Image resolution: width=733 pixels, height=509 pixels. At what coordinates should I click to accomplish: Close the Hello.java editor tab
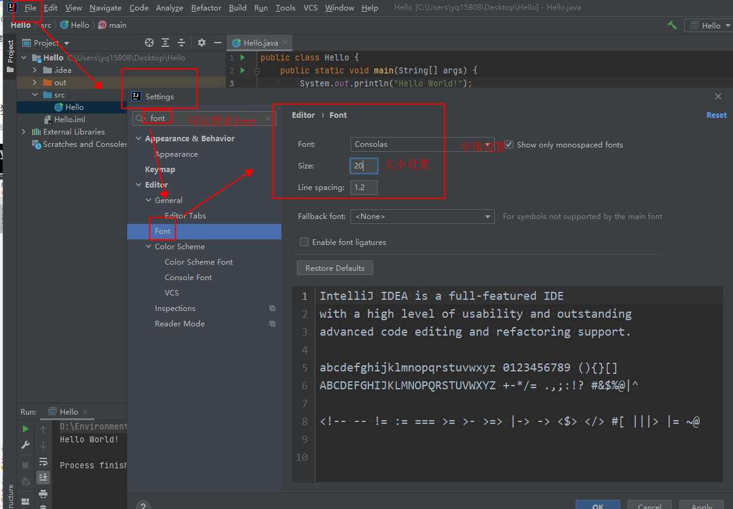285,43
